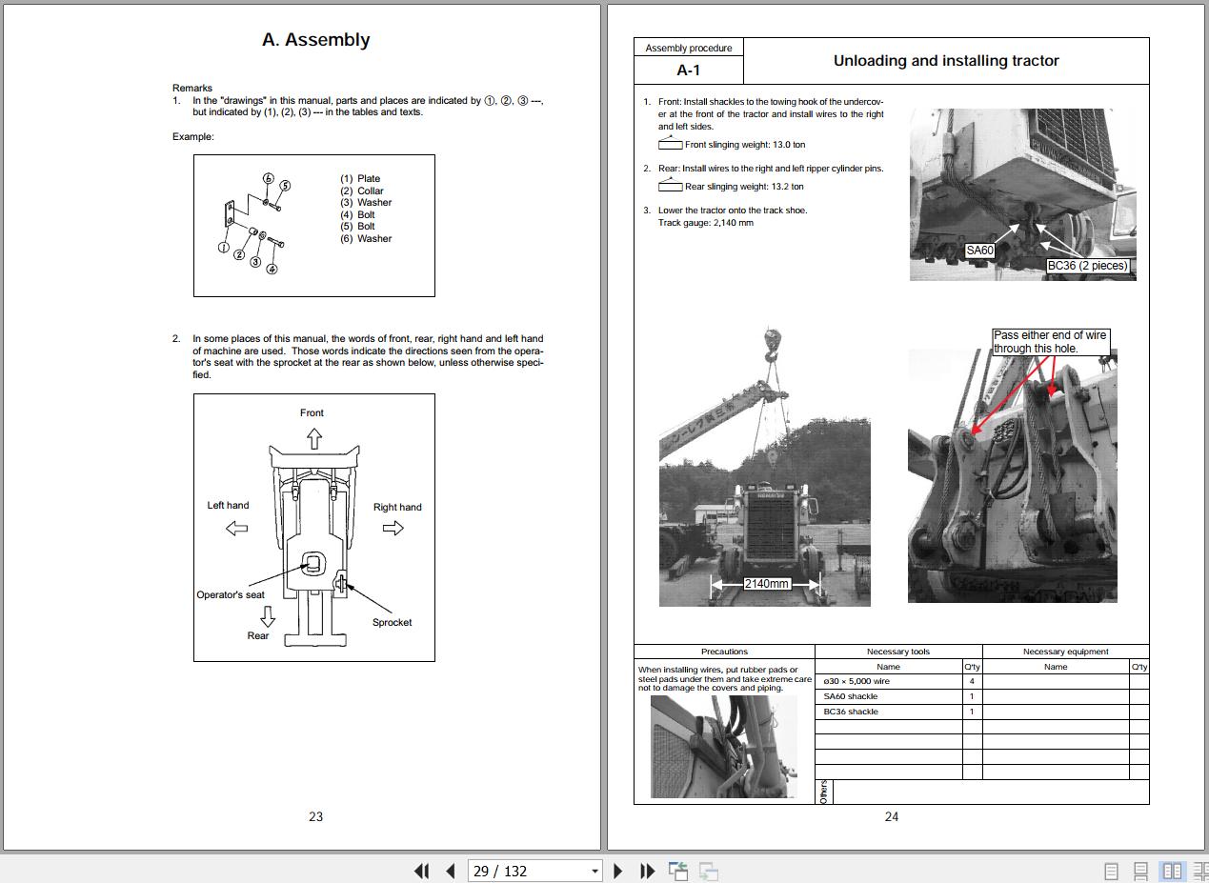1209x883 pixels.
Task: Click the 'Remarks' label
Action: [x=192, y=88]
